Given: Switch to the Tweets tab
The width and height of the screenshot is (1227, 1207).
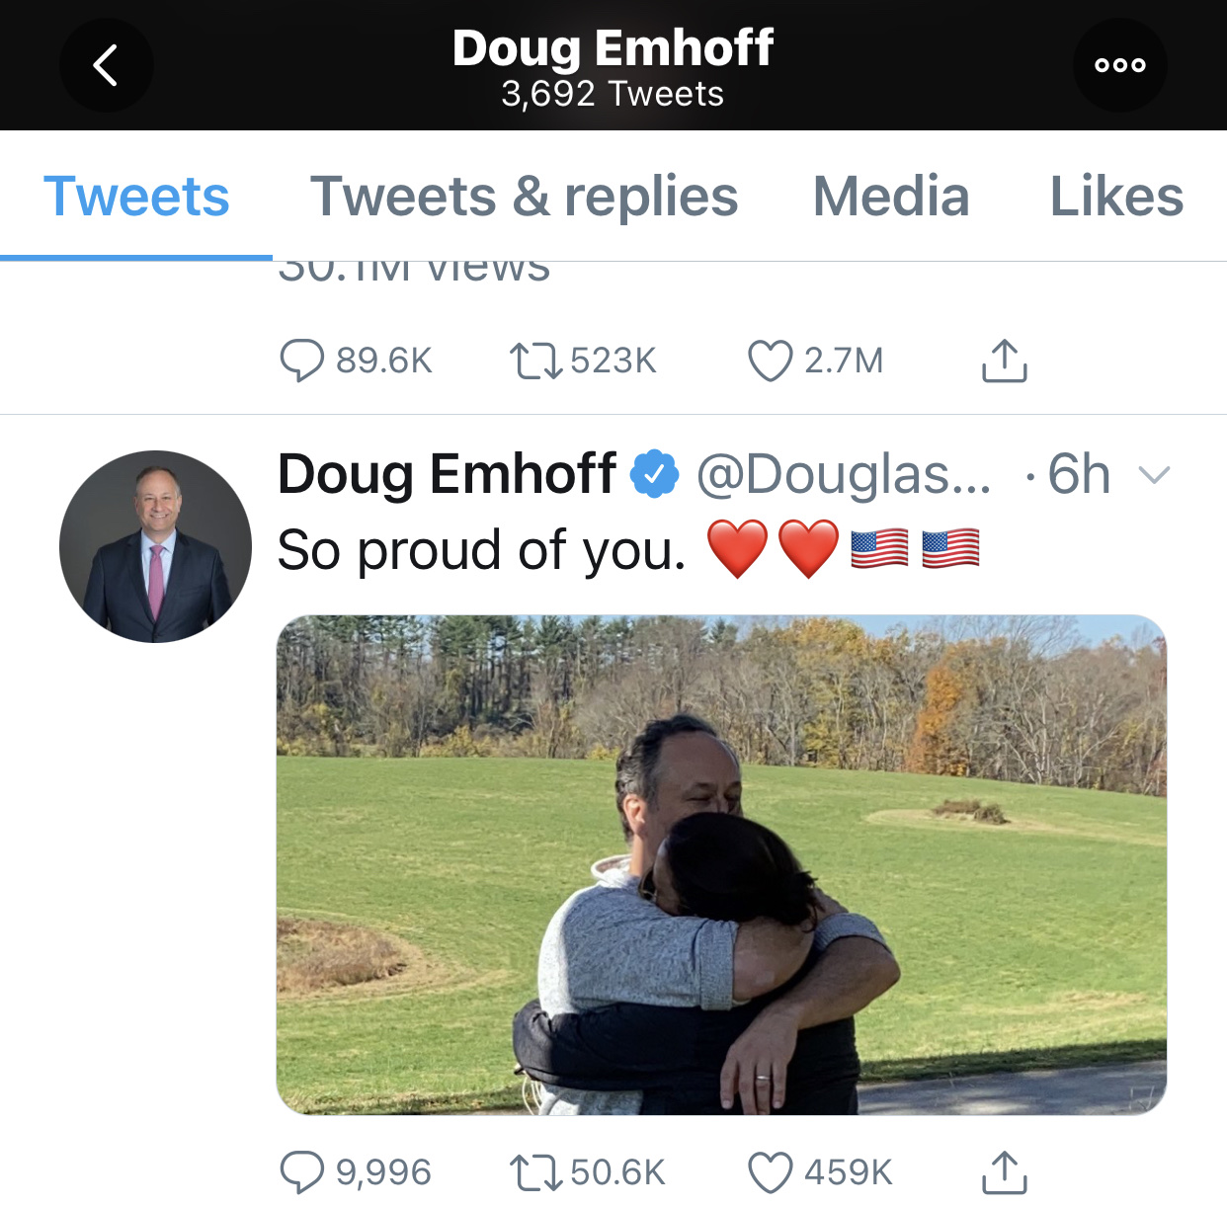Looking at the screenshot, I should click(136, 196).
